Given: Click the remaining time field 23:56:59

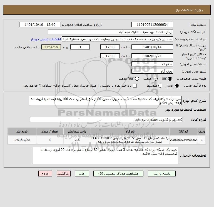Looking at the screenshot, I should [x=51, y=47].
